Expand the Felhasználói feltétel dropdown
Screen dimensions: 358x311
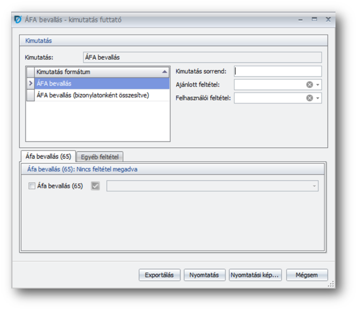click(318, 98)
